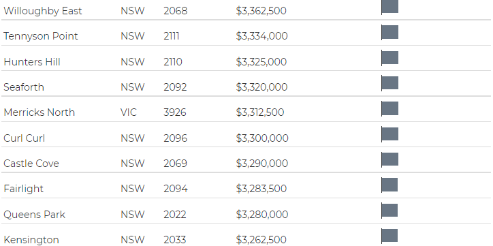Click the $3,362,500 price value
This screenshot has width=493, height=246.
click(261, 11)
